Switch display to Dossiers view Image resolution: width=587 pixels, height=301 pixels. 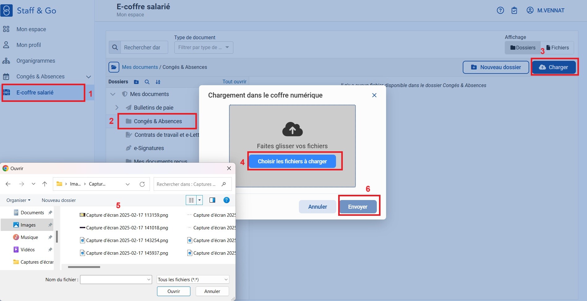coord(523,48)
